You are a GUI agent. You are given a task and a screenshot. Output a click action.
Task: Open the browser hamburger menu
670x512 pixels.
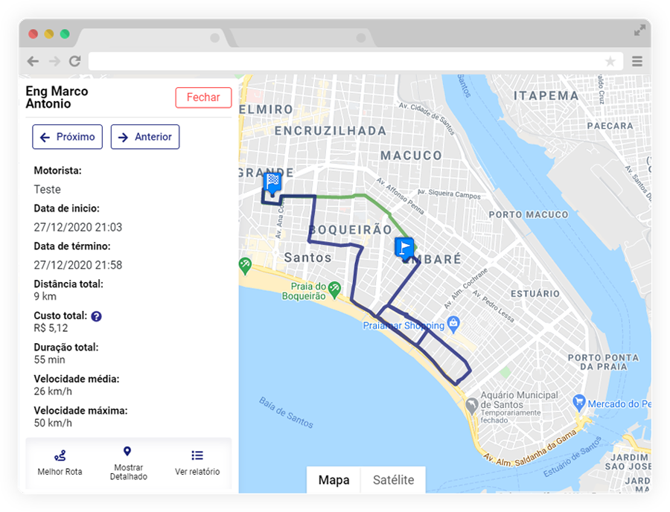click(x=637, y=62)
